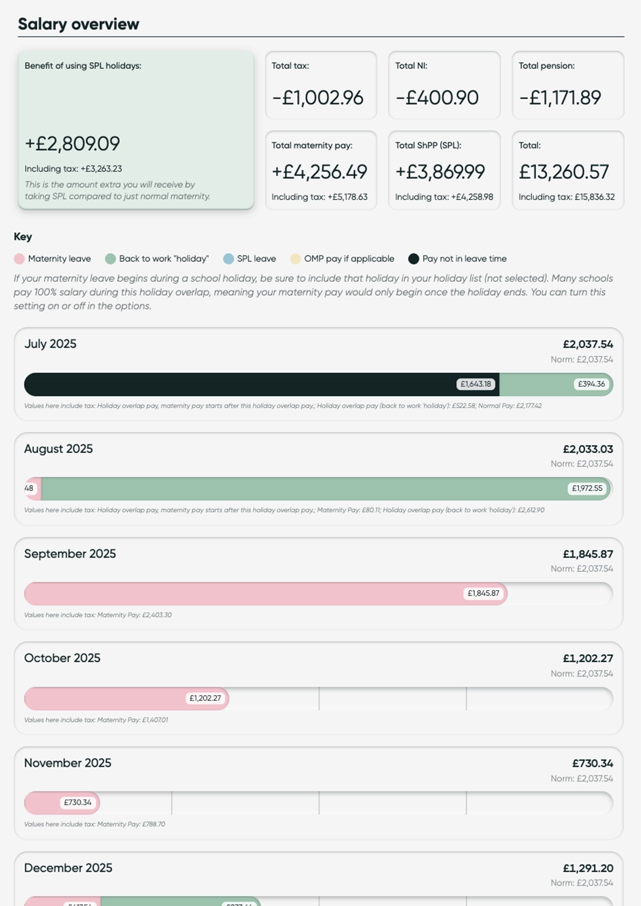The width and height of the screenshot is (641, 906).
Task: Click the blue SPL leave key dot
Action: tap(228, 259)
